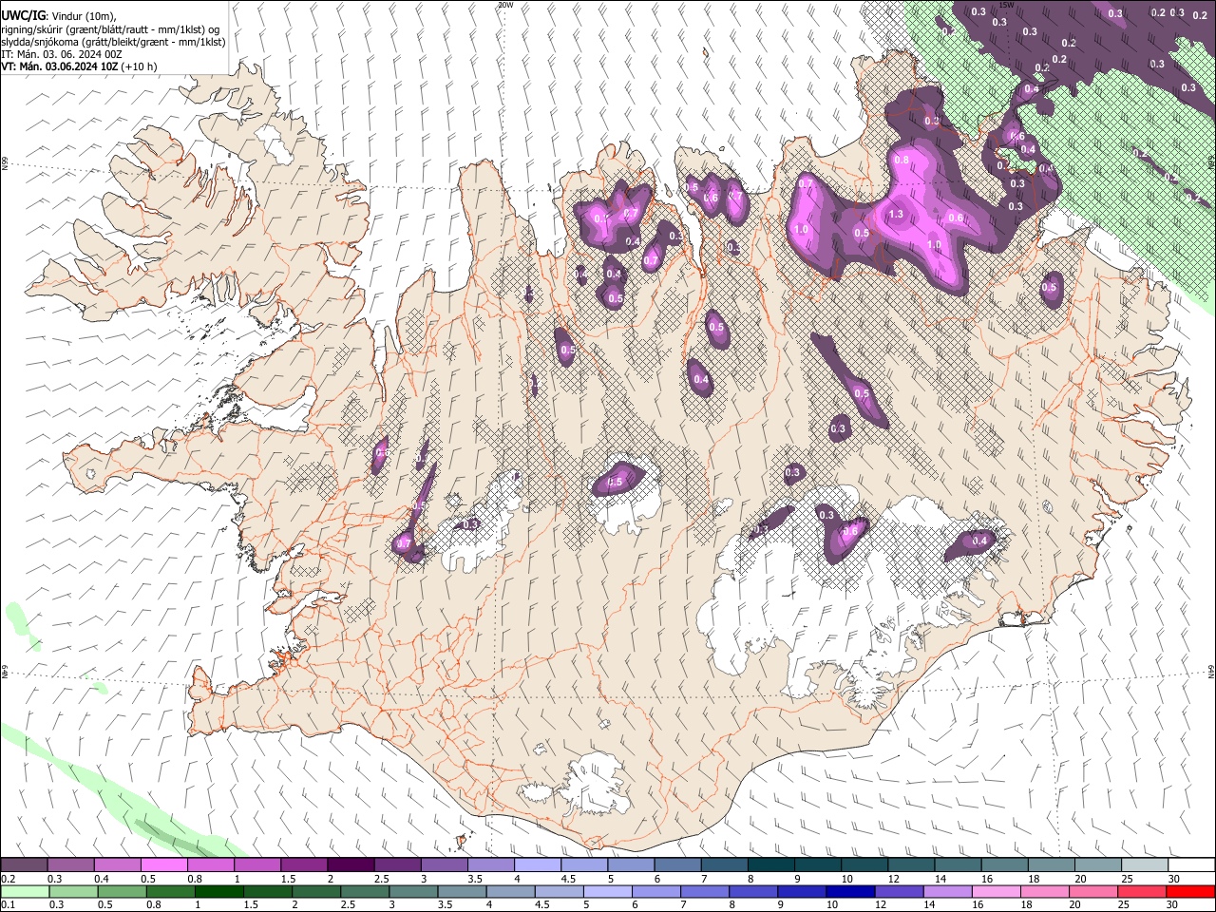The width and height of the screenshot is (1216, 912).
Task: Select the 7 blue swatch in rain legend
Action: pyautogui.click(x=704, y=891)
